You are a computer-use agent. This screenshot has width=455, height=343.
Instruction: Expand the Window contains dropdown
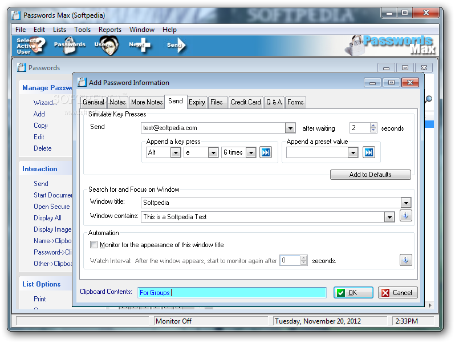[x=389, y=217]
